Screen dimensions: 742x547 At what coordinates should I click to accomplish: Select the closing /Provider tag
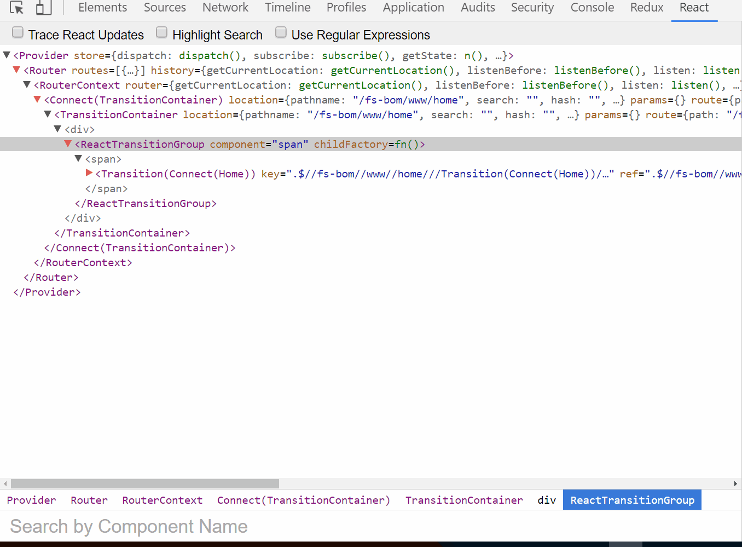(x=47, y=292)
